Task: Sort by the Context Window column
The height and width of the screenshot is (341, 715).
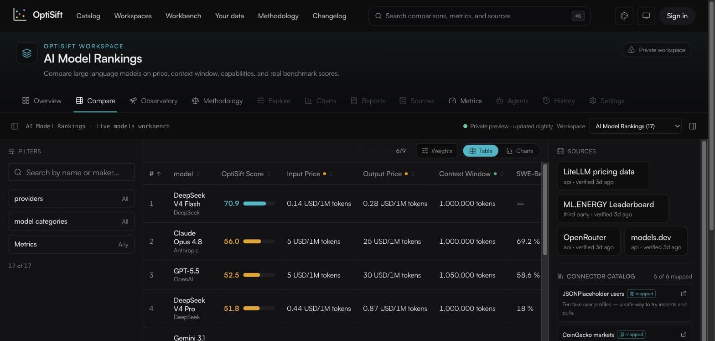Action: (471, 174)
